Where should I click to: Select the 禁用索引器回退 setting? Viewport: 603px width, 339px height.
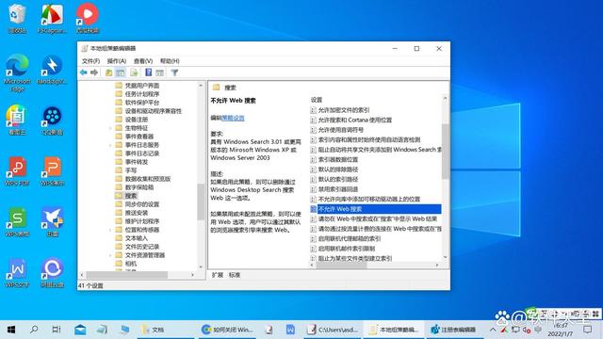337,189
